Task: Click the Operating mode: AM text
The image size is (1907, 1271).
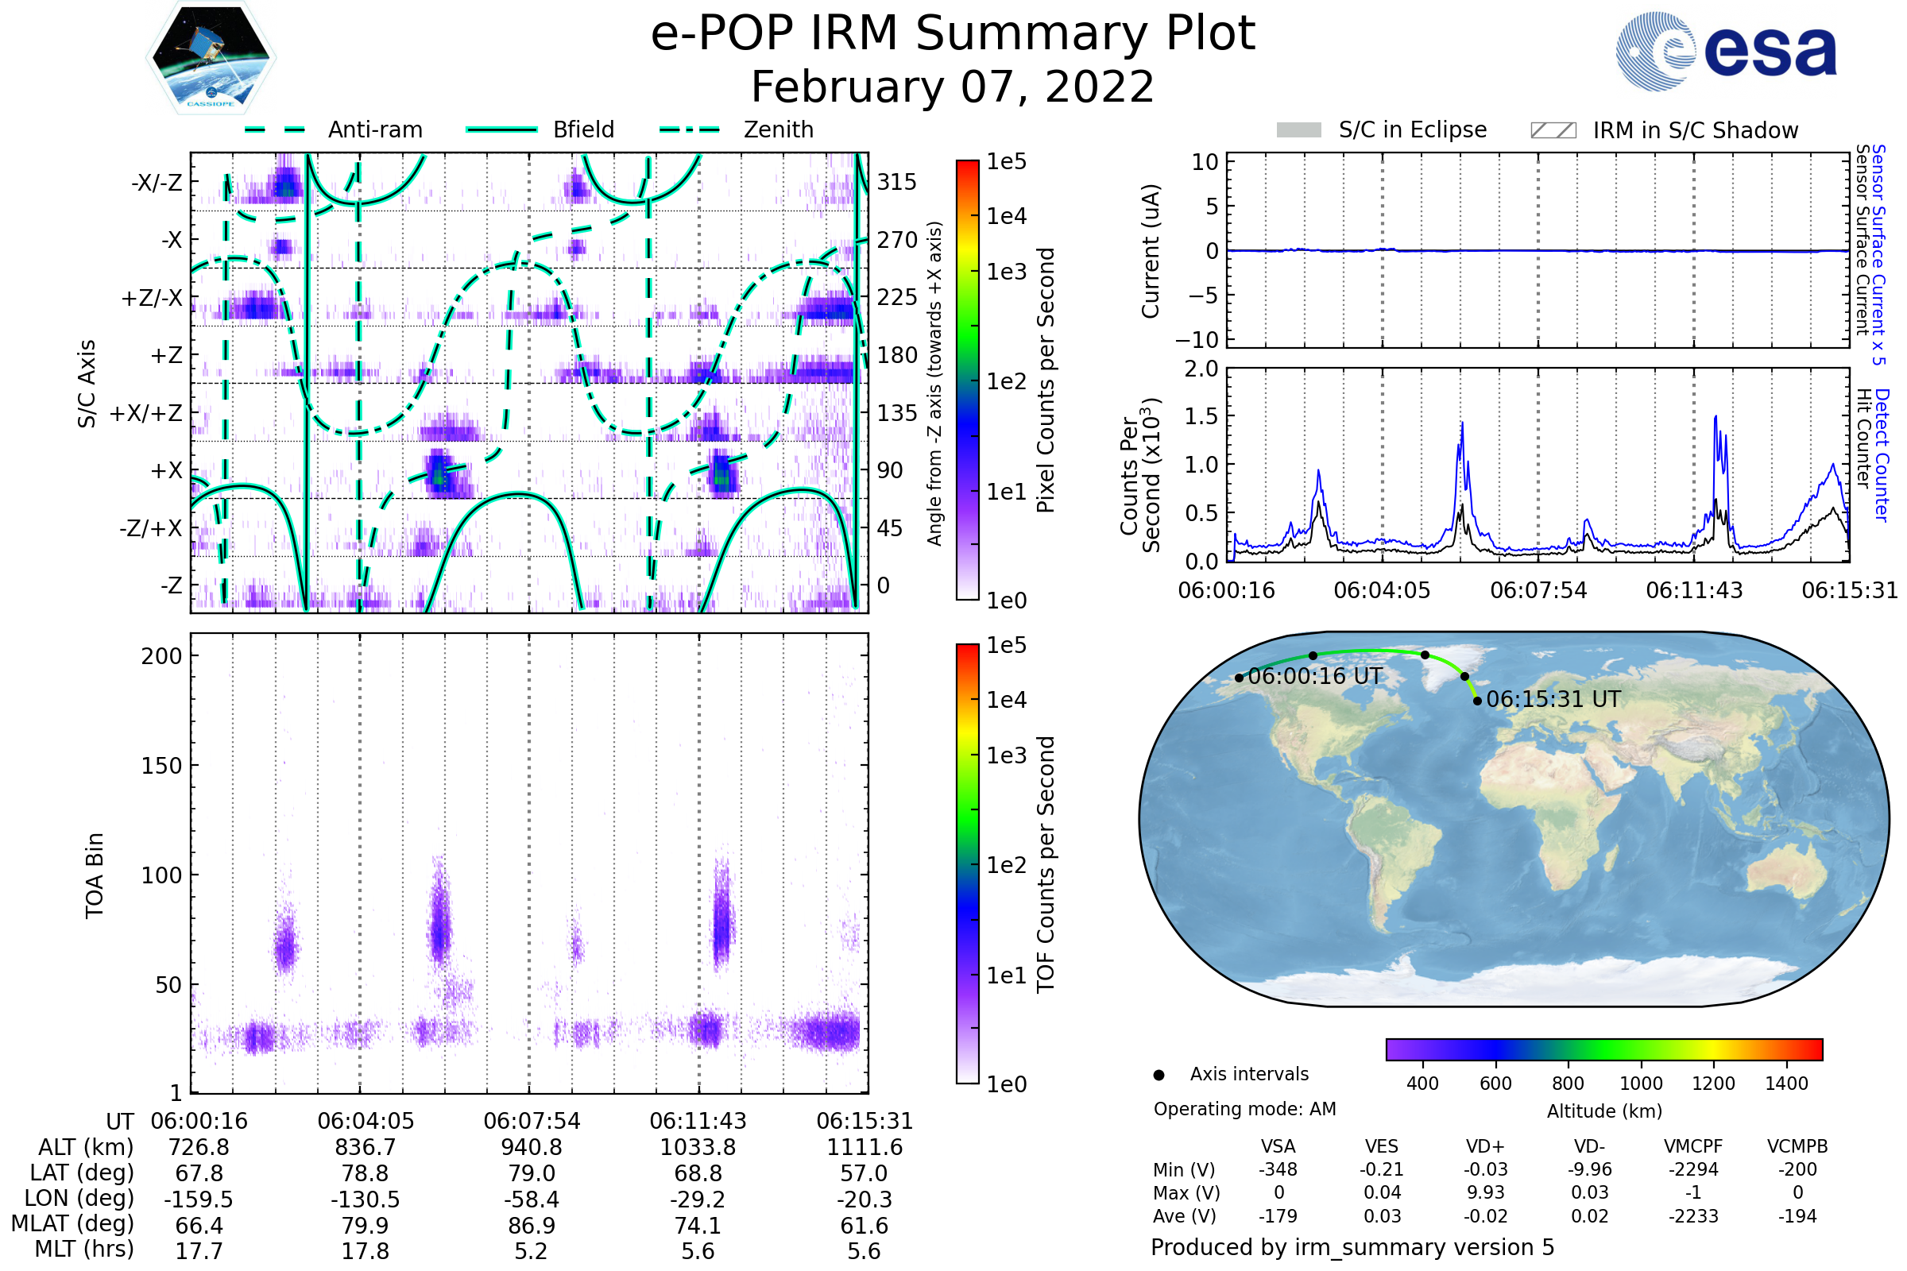Action: tap(1244, 1109)
